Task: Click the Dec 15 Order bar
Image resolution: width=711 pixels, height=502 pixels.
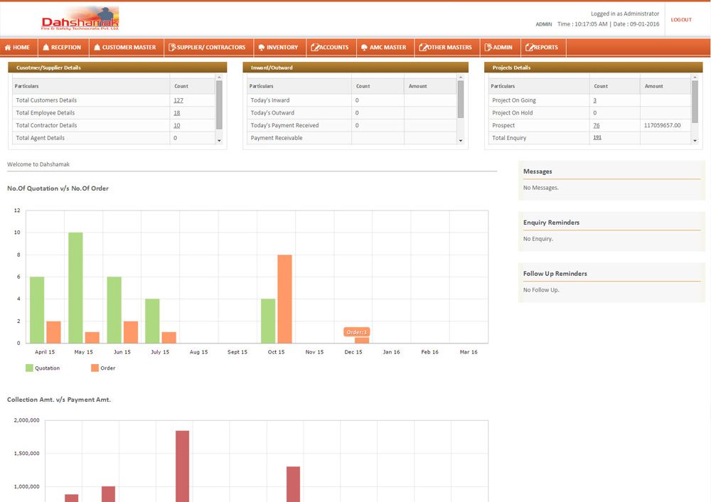Action: pos(362,340)
